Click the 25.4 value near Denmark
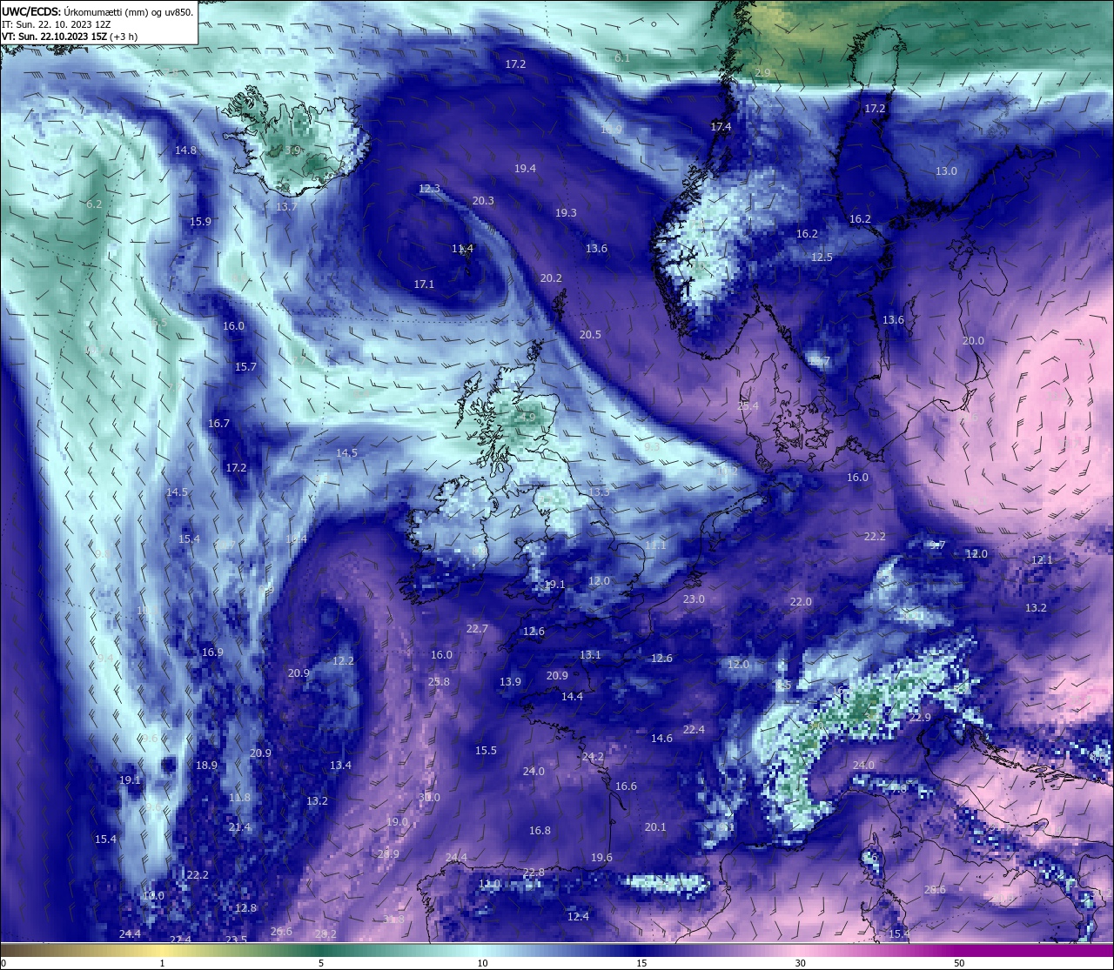1114x970 pixels. point(748,406)
